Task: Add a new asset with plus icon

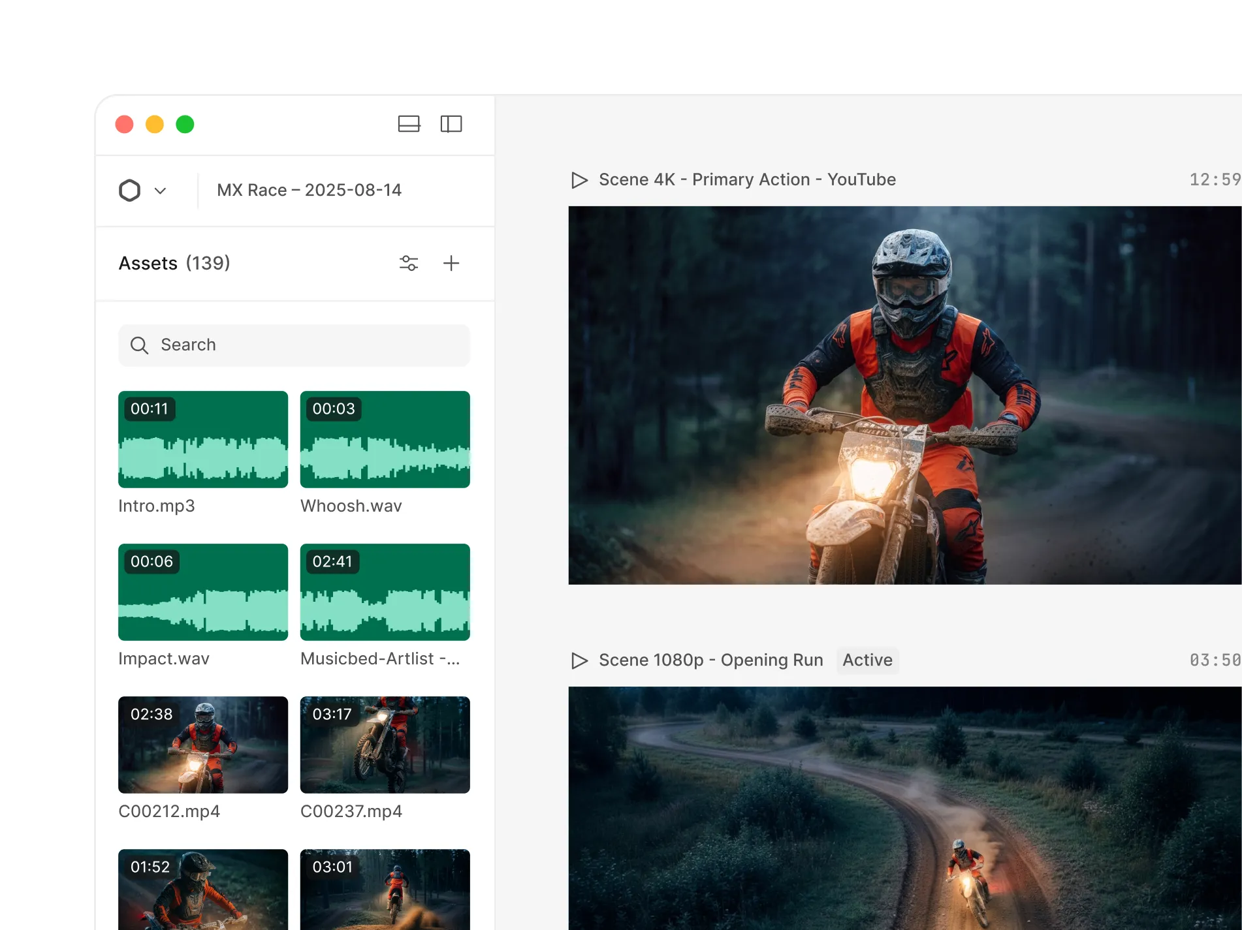Action: click(x=451, y=263)
